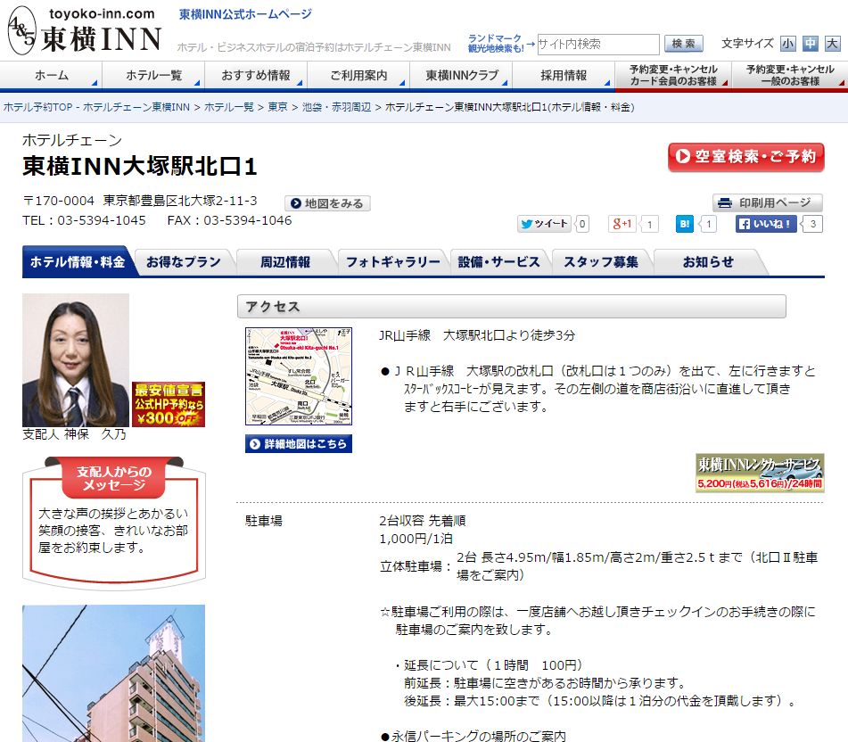Click the hotel name 東横INN大塚駅北口1
The width and height of the screenshot is (848, 742).
tap(139, 166)
